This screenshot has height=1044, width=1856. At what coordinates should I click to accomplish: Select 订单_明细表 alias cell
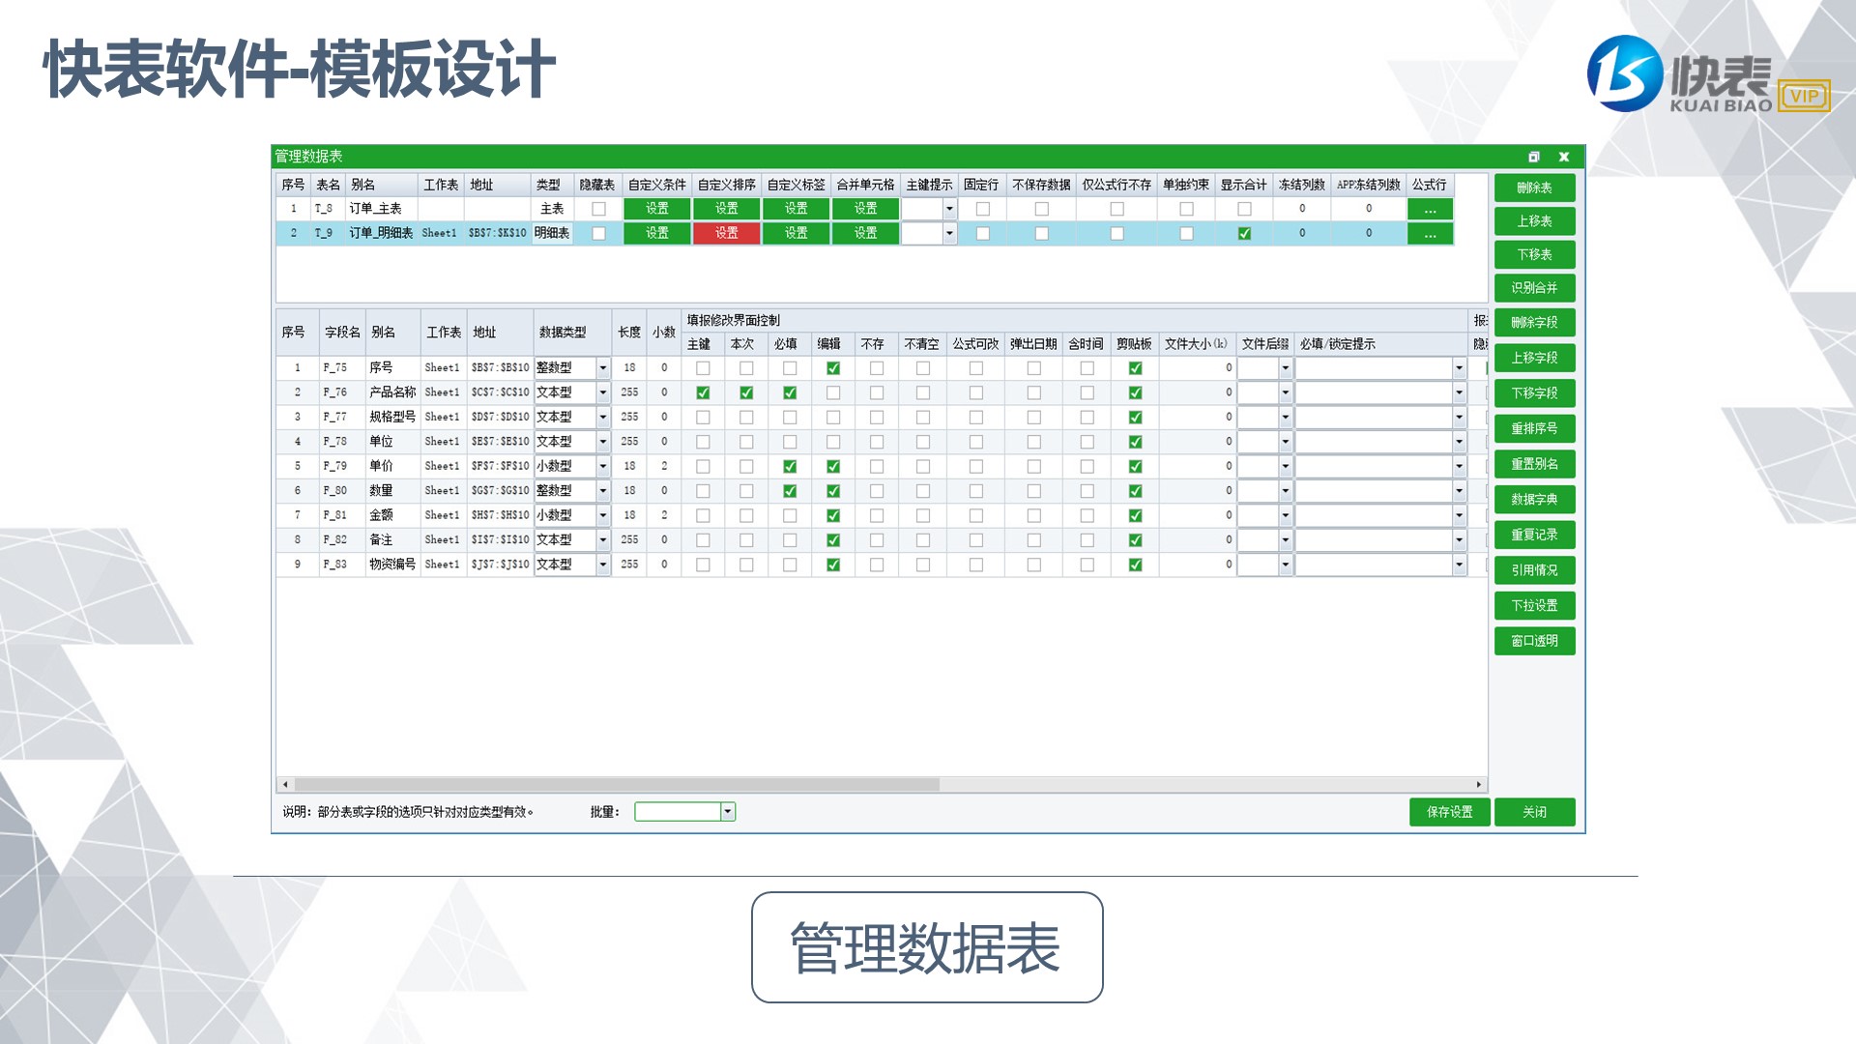381,233
